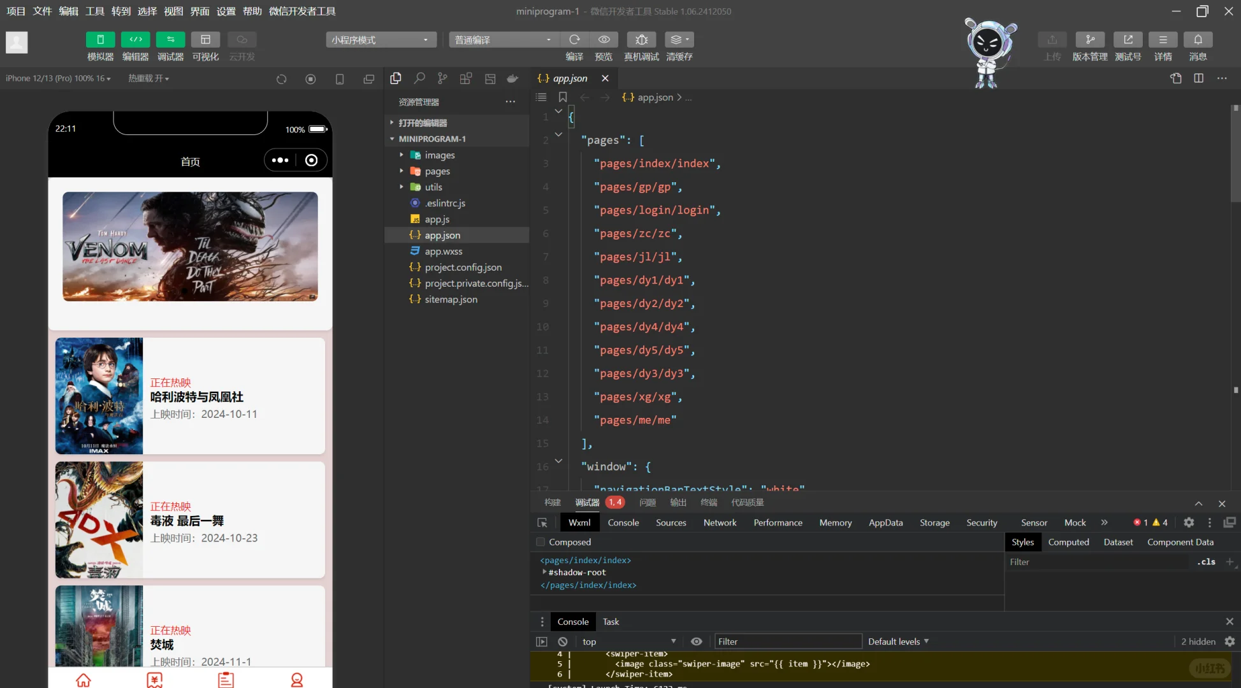Click the .cls button in the Styles panel
This screenshot has width=1241, height=688.
1206,562
